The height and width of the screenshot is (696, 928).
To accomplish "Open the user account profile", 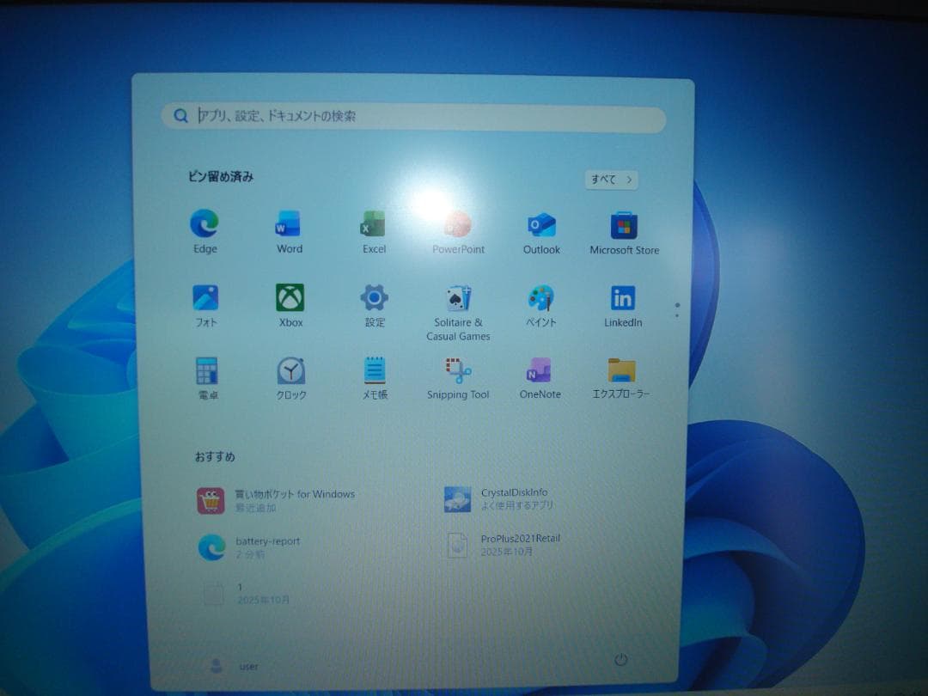I will tap(235, 666).
